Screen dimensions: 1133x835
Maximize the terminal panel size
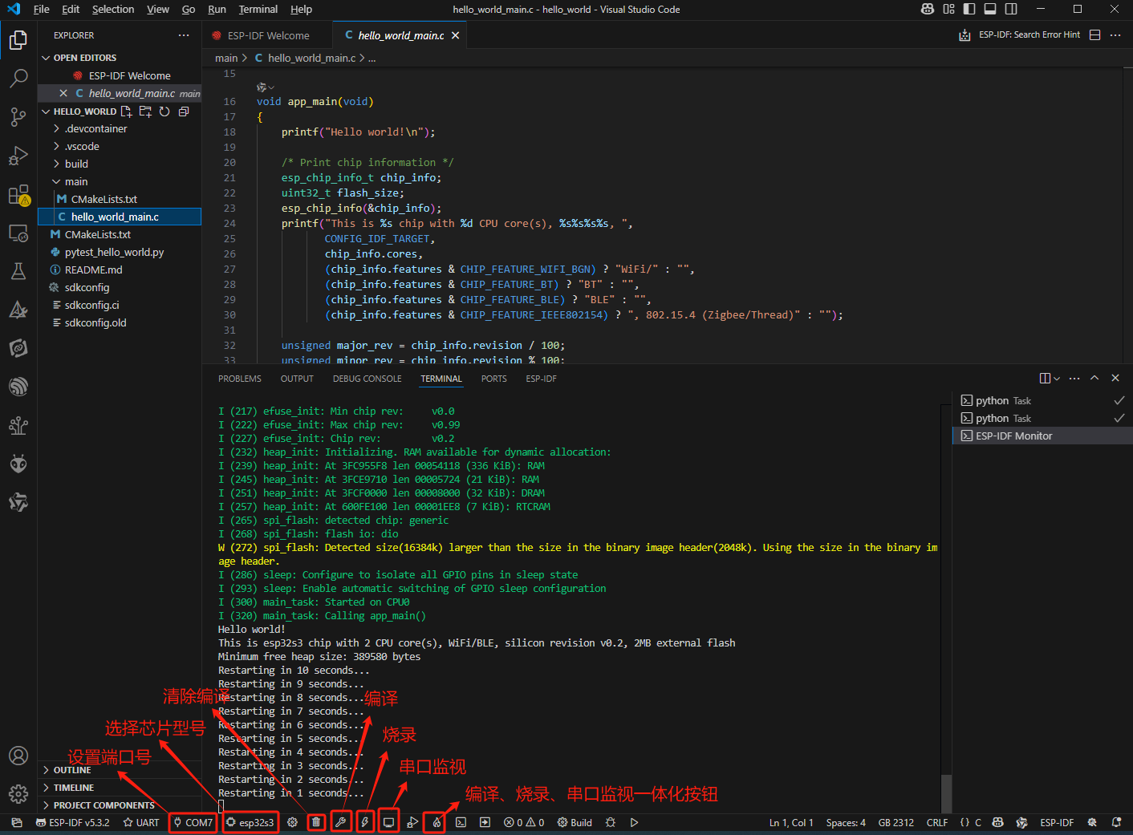[x=1094, y=378]
